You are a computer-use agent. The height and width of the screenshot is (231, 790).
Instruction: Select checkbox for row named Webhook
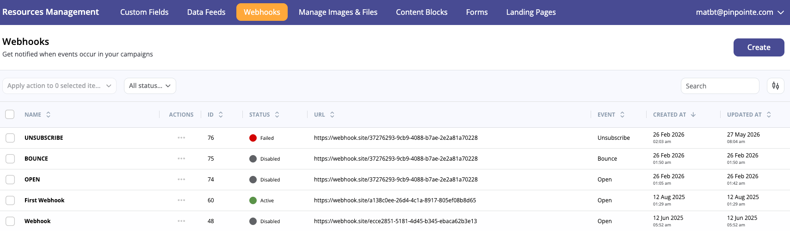pos(10,221)
